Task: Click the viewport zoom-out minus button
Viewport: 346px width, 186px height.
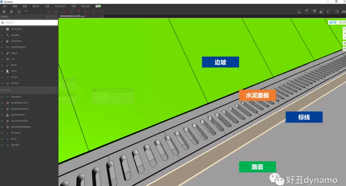Action: 344,38
